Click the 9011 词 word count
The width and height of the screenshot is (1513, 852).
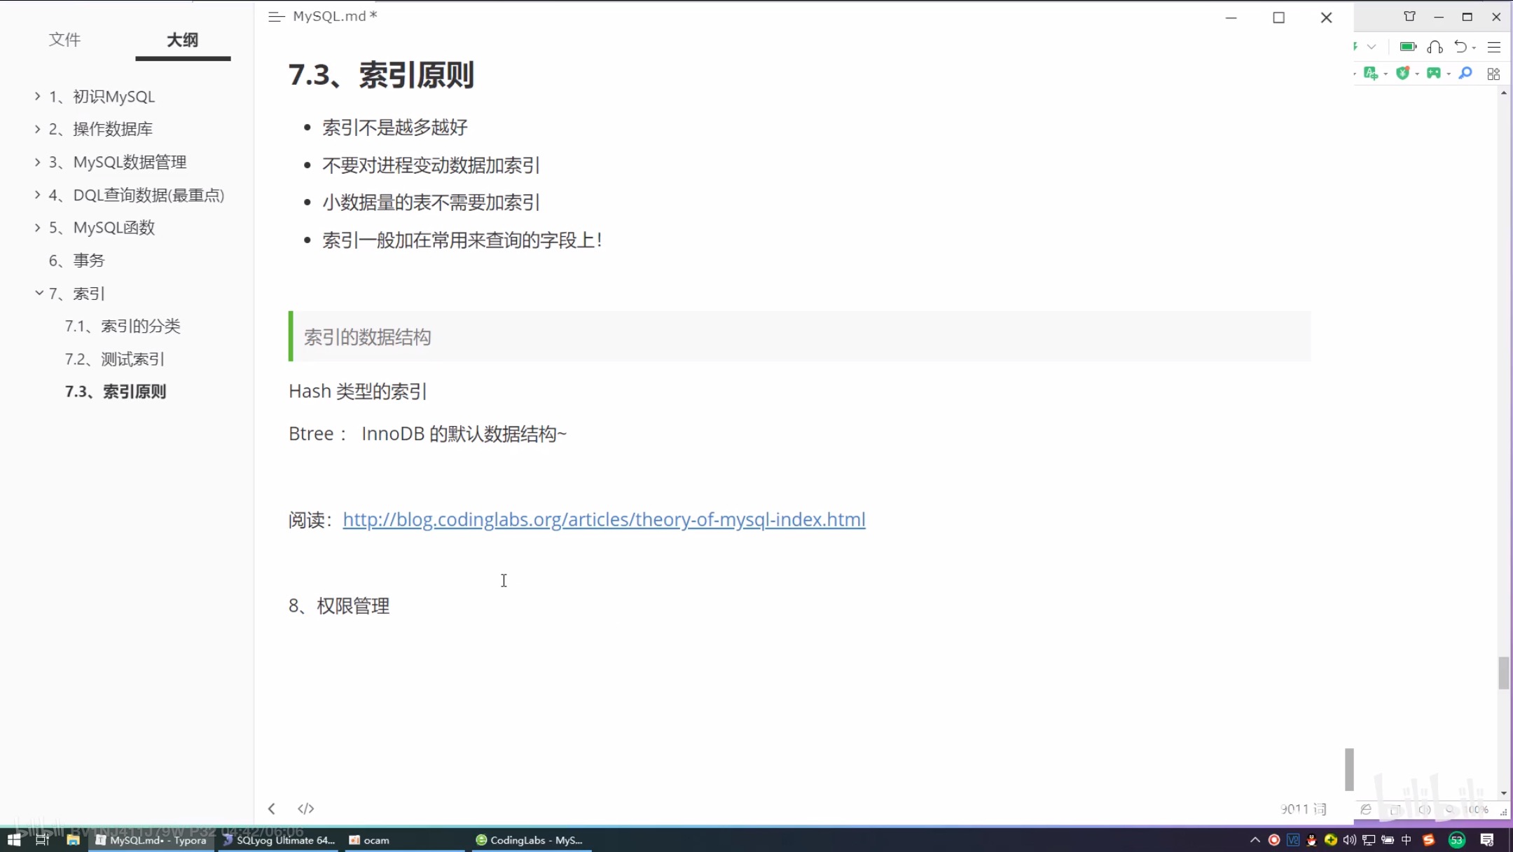tap(1303, 809)
